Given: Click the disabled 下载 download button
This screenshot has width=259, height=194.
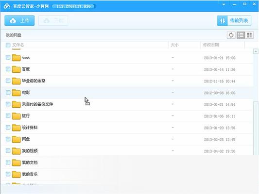Looking at the screenshot, I should 53,20.
